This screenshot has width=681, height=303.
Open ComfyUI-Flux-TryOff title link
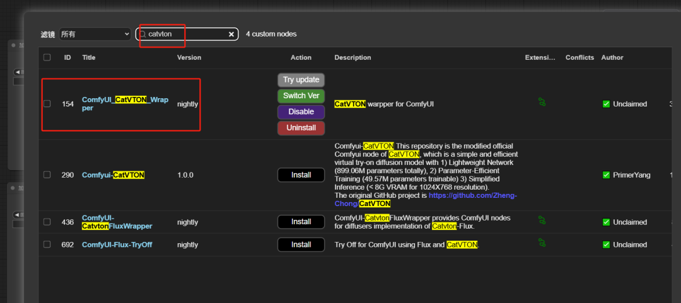(x=117, y=245)
